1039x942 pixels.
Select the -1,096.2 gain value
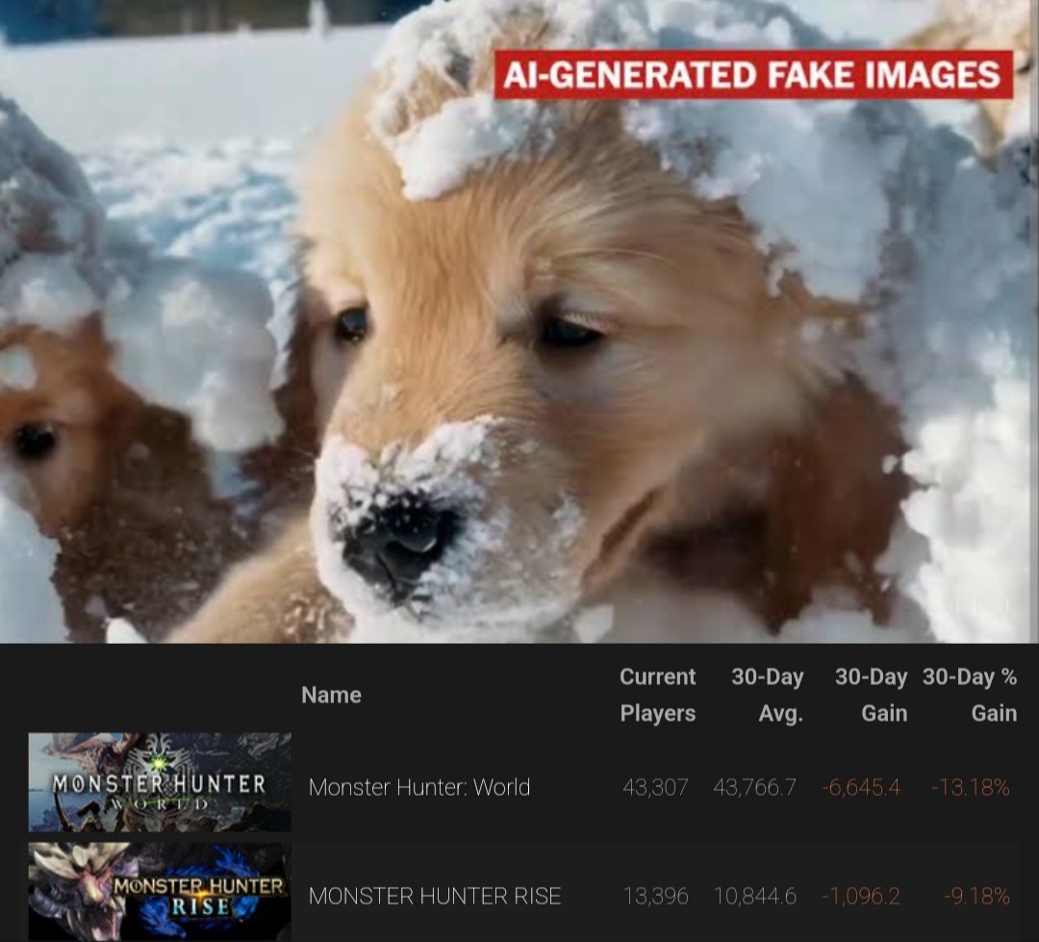coord(861,896)
